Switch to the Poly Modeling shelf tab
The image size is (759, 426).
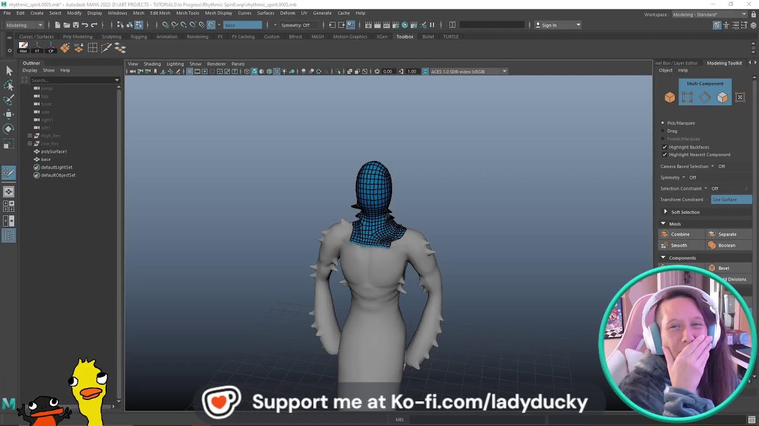coord(78,37)
